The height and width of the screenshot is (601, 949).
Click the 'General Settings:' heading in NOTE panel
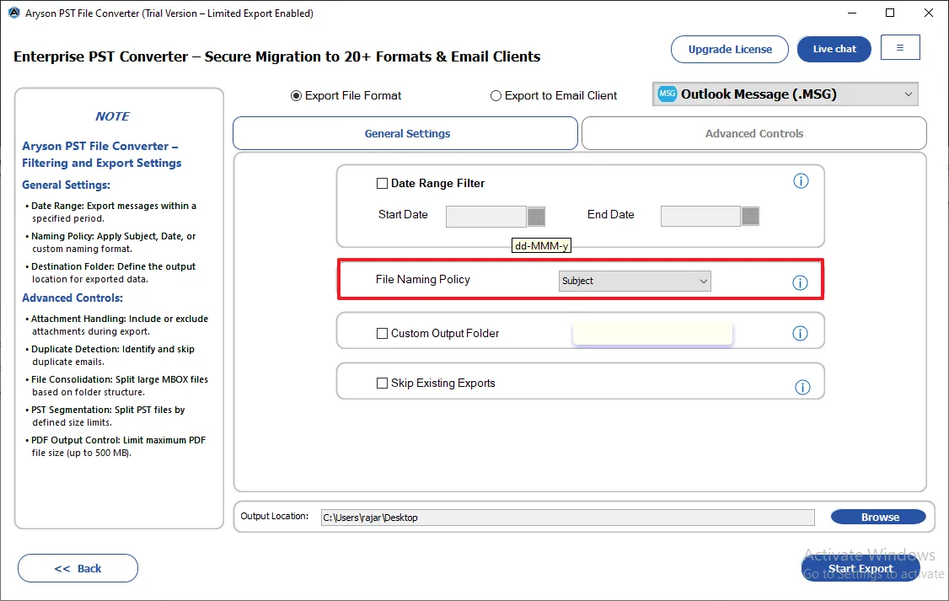coord(66,185)
